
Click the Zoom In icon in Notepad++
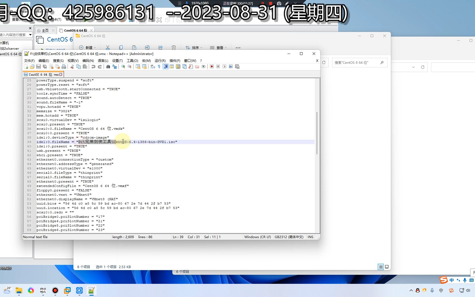click(x=123, y=67)
